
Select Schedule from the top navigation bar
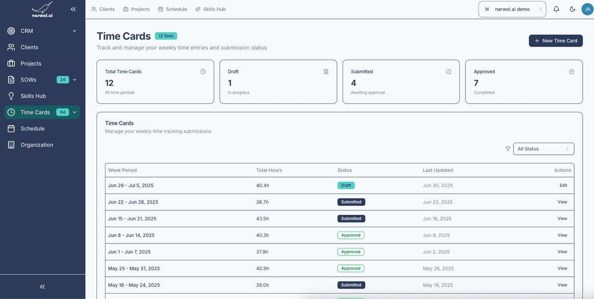click(x=172, y=9)
